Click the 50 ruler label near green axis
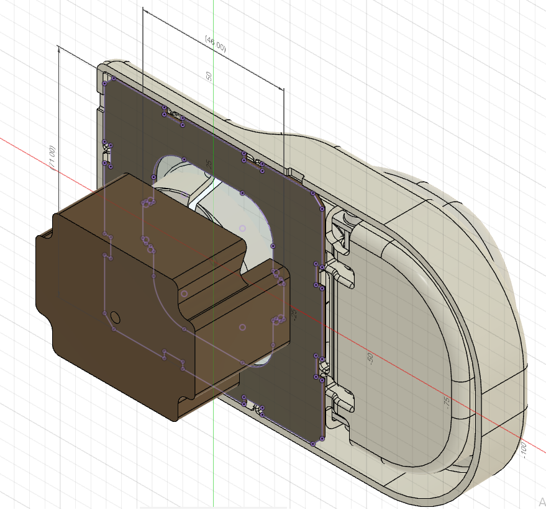Screen dimensions: 546x510 (x=209, y=76)
